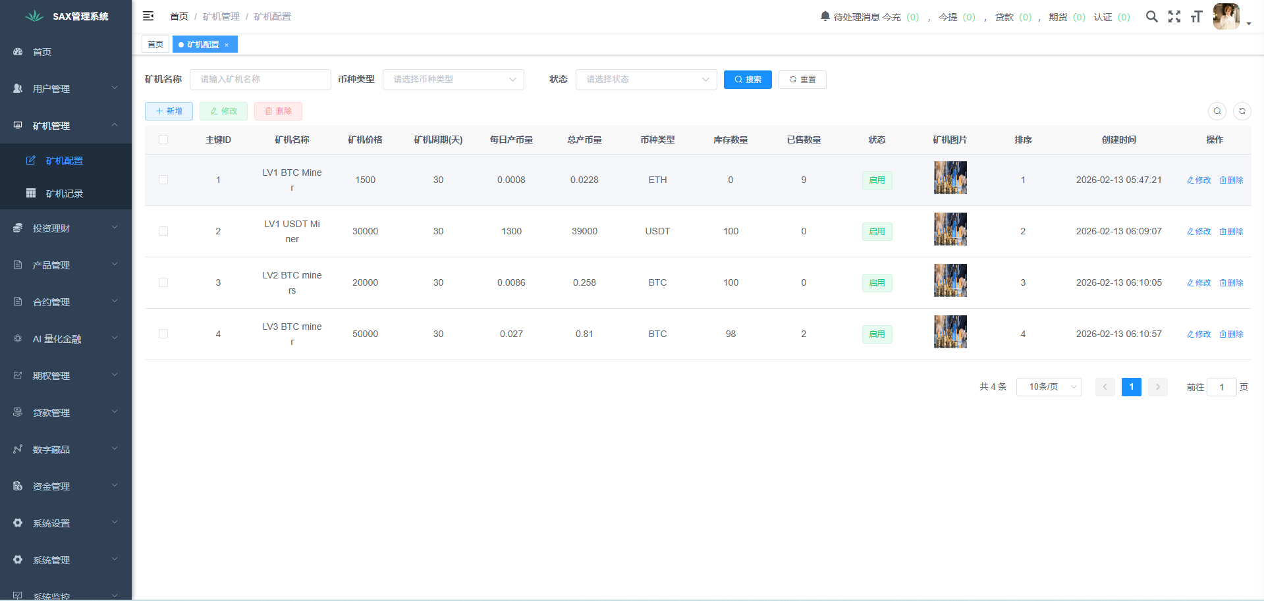Screen dimensions: 1264x601
Task: Check the LV1 USDT Miner row
Action: [x=163, y=231]
